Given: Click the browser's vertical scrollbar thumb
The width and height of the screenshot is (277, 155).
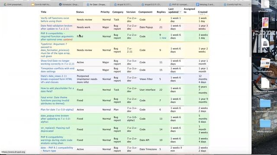Looking at the screenshot, I should (250, 42).
